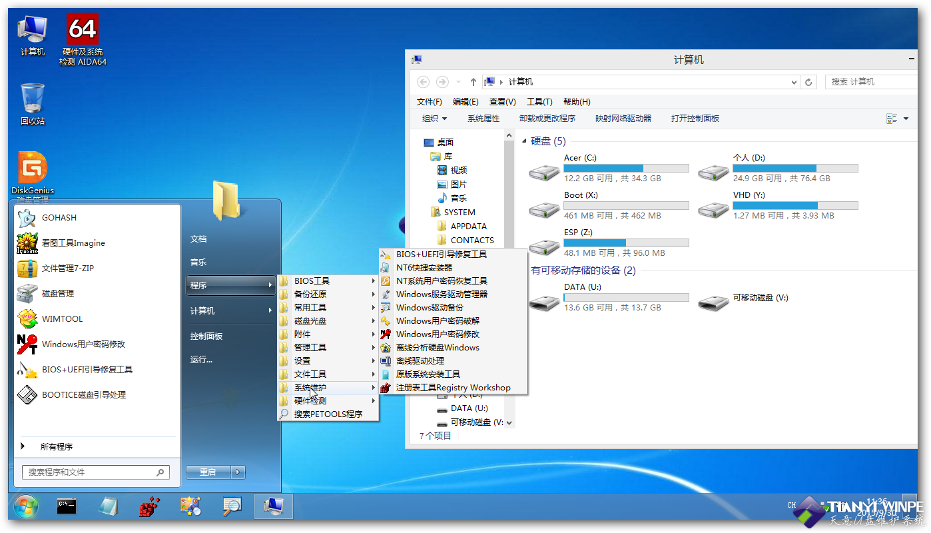The width and height of the screenshot is (931, 533).
Task: Open ESP (Z:) drive
Action: click(x=609, y=243)
